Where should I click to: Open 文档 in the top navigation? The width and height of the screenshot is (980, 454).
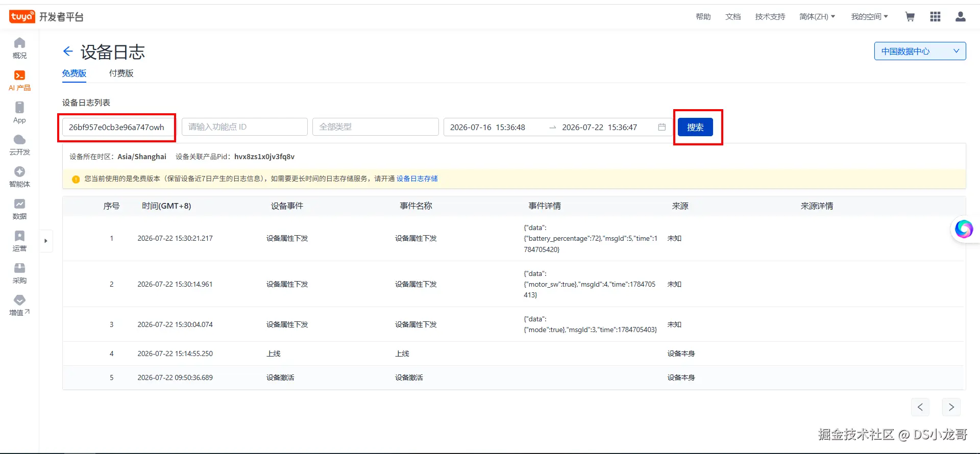click(x=733, y=17)
